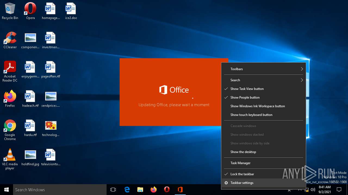348x195 pixels.
Task: Select the Opera desktop shortcut
Action: pos(30,11)
